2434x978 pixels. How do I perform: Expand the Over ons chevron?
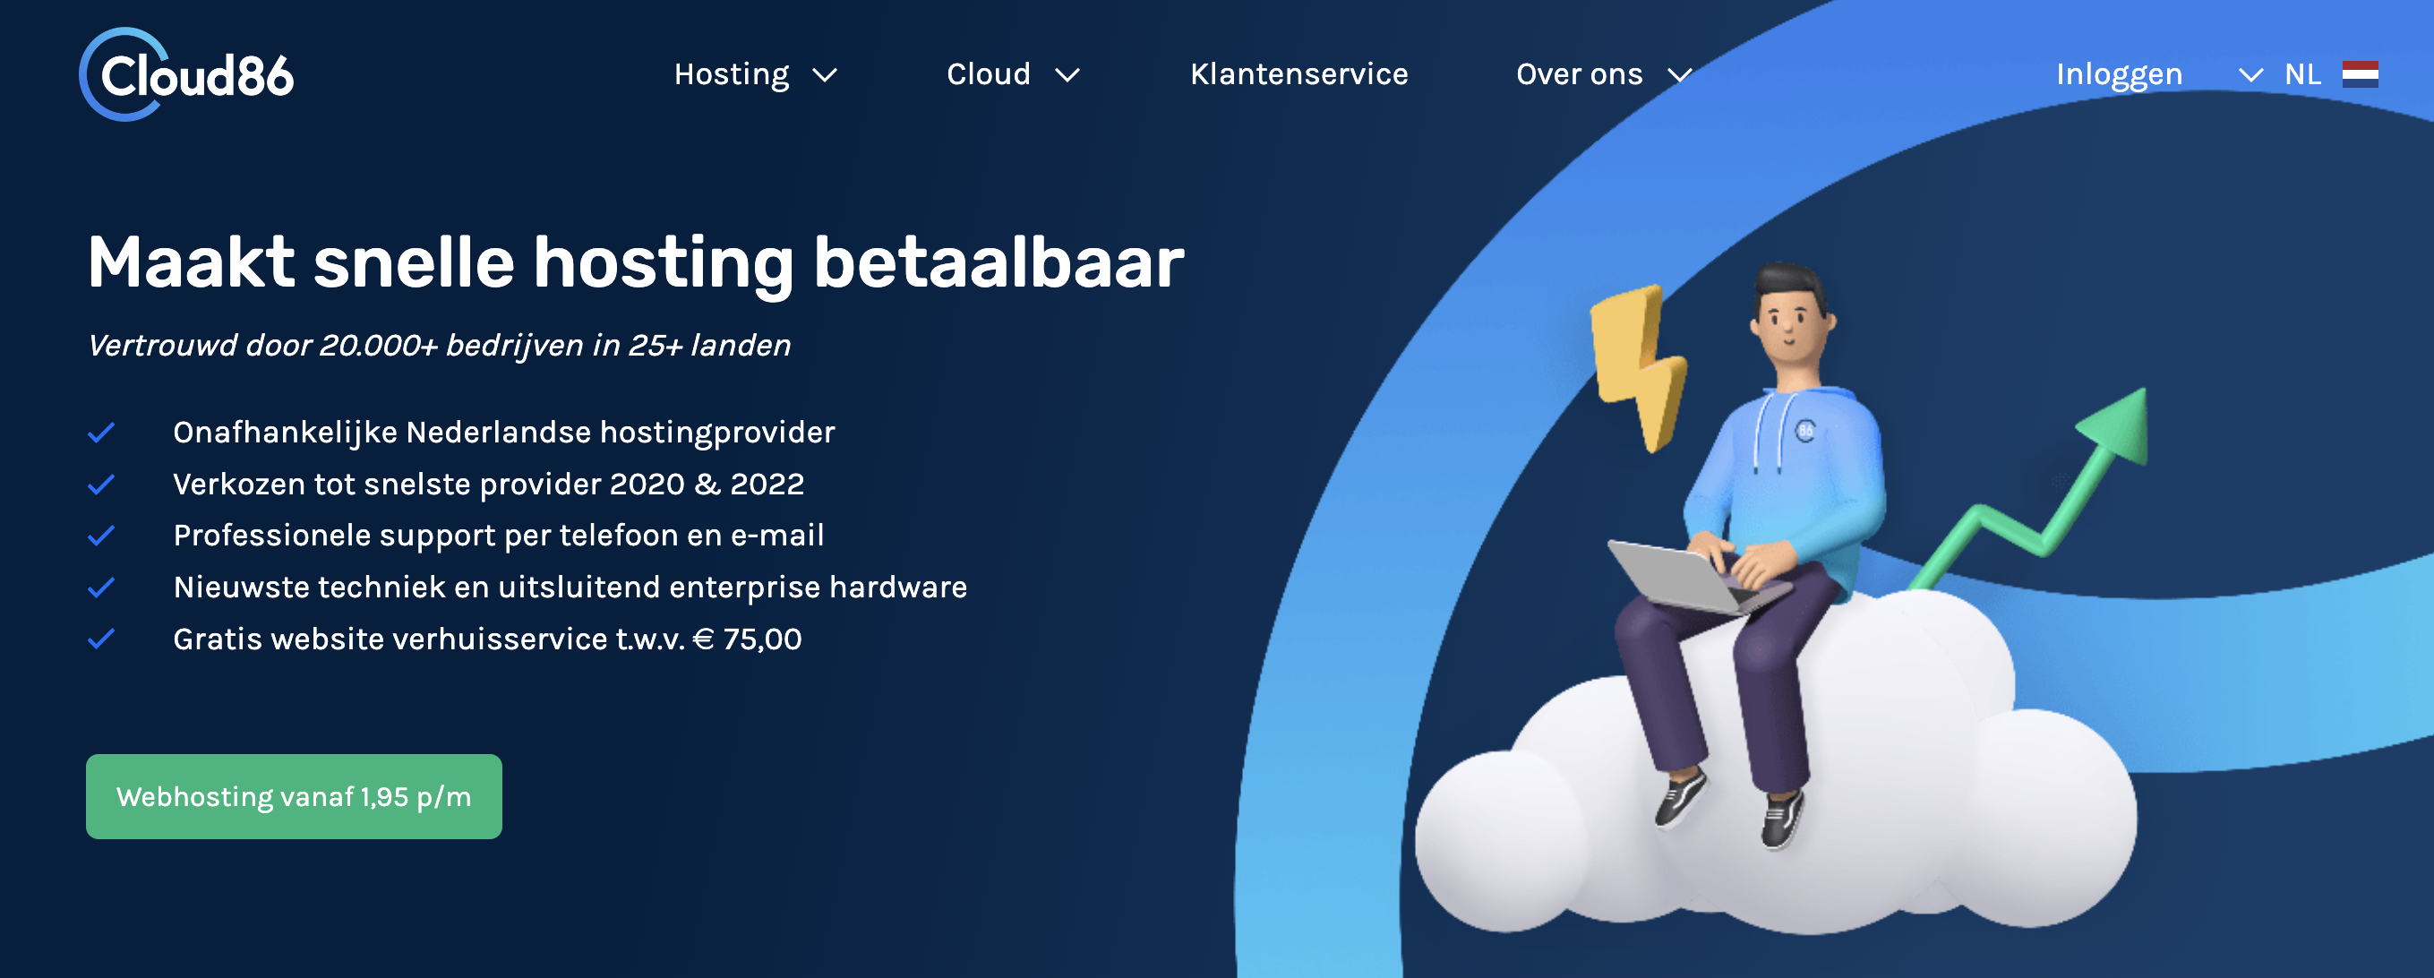click(x=1679, y=75)
